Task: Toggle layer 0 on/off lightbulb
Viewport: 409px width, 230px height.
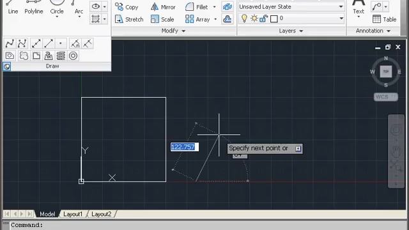Action: click(244, 19)
